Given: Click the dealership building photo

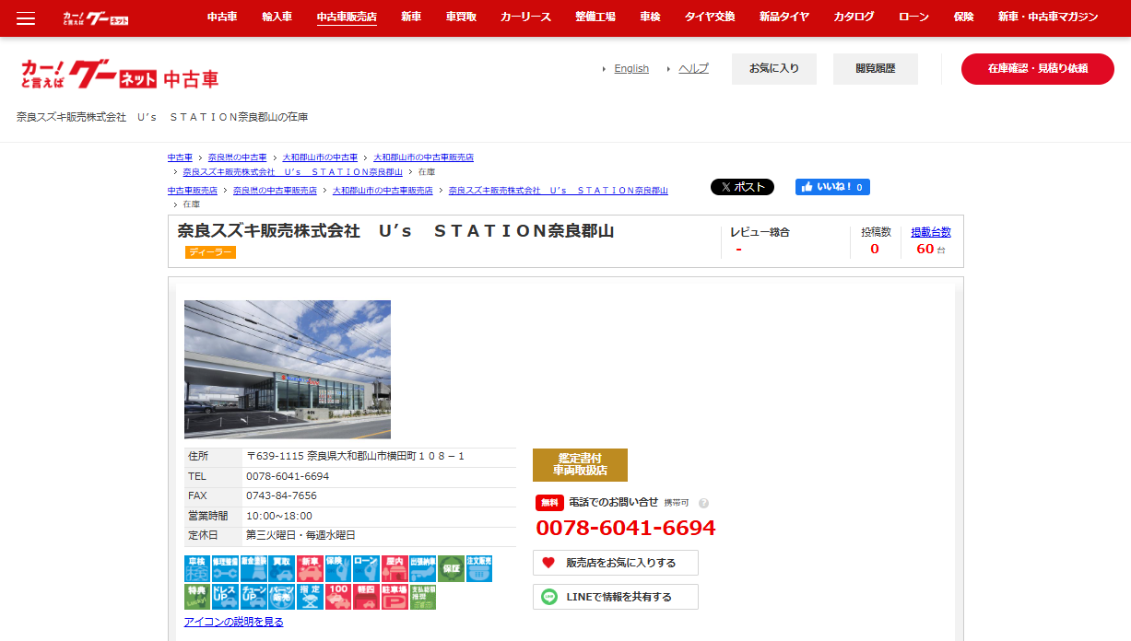Looking at the screenshot, I should (x=288, y=369).
